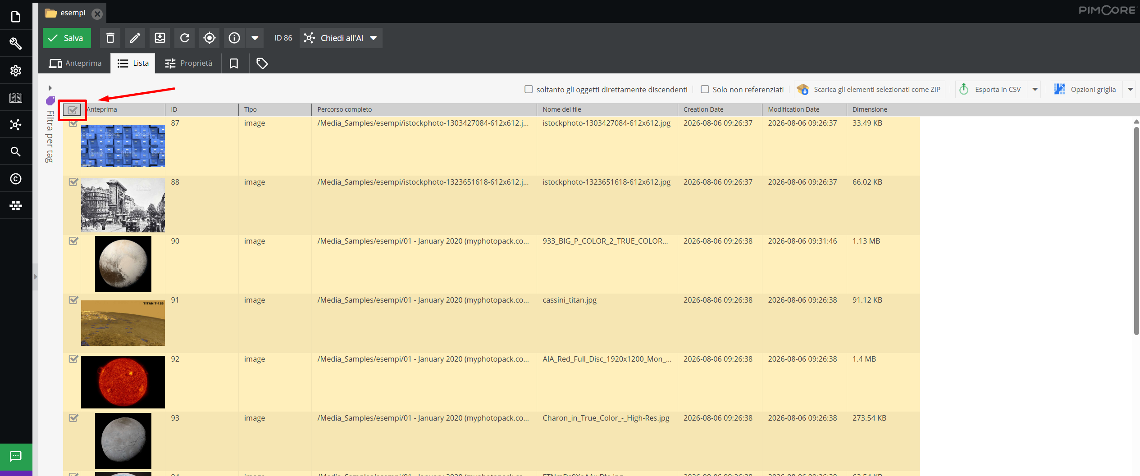Close the esempi tab
This screenshot has width=1140, height=476.
(97, 14)
